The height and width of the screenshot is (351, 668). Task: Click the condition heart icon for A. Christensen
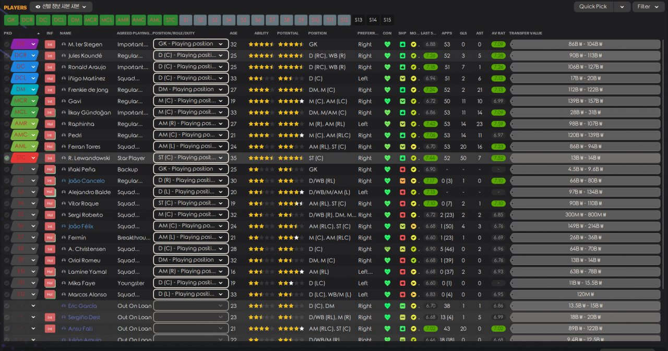coord(387,249)
